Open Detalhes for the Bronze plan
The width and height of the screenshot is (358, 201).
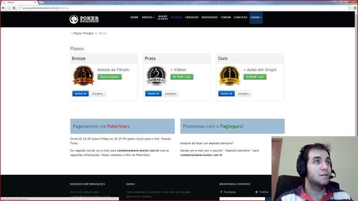tap(97, 94)
